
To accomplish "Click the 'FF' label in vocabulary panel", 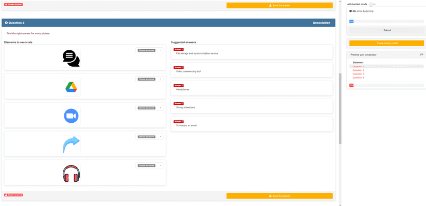I will tap(422, 54).
